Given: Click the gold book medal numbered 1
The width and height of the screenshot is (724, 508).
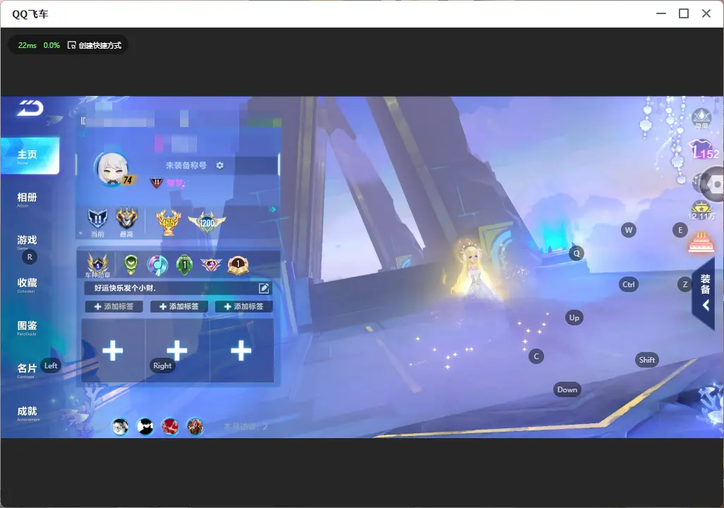Looking at the screenshot, I should click(239, 265).
